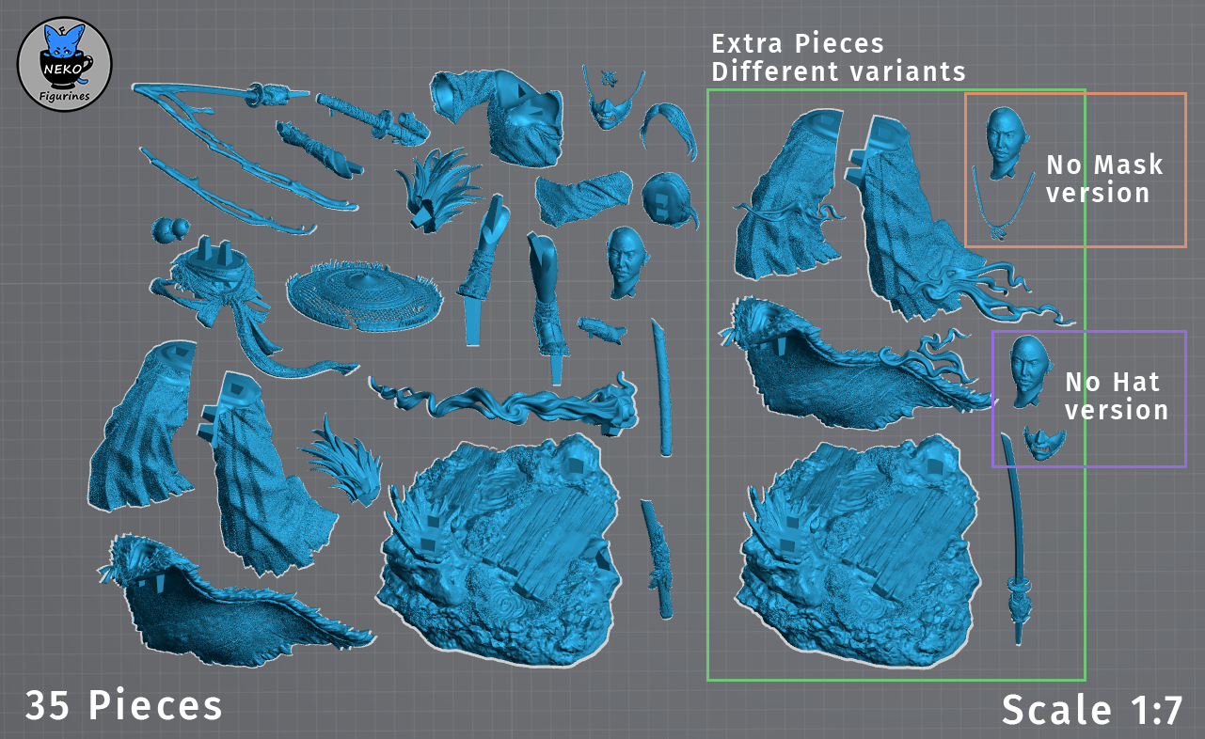The height and width of the screenshot is (739, 1205).
Task: Click the Neko Figurines cat logo
Action: click(65, 66)
